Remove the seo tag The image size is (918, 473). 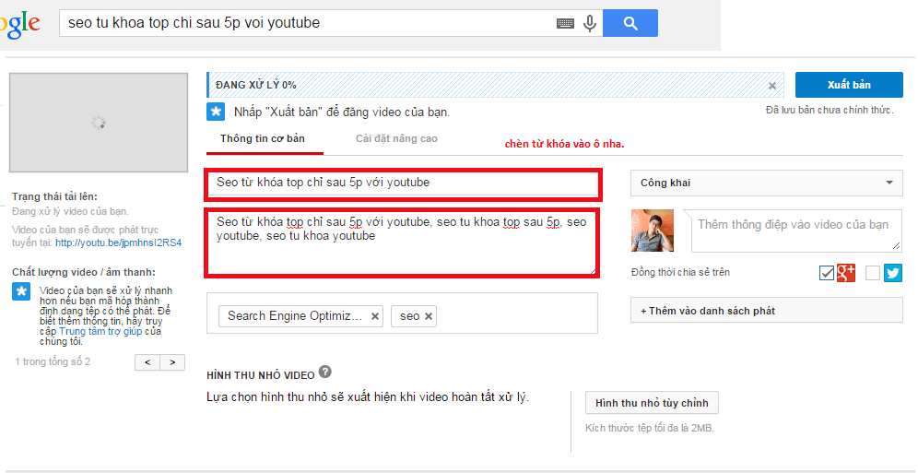coord(429,316)
